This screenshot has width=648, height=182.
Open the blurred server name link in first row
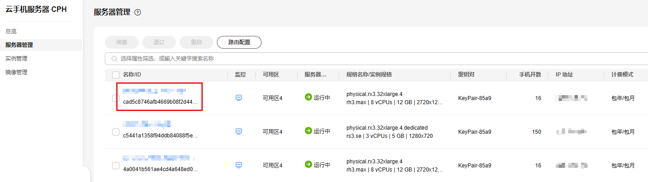154,91
